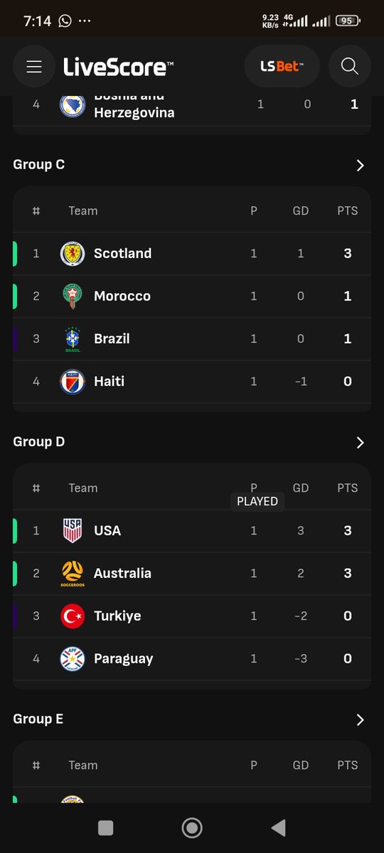Open the LSBet button
This screenshot has width=384, height=853.
coord(282,67)
